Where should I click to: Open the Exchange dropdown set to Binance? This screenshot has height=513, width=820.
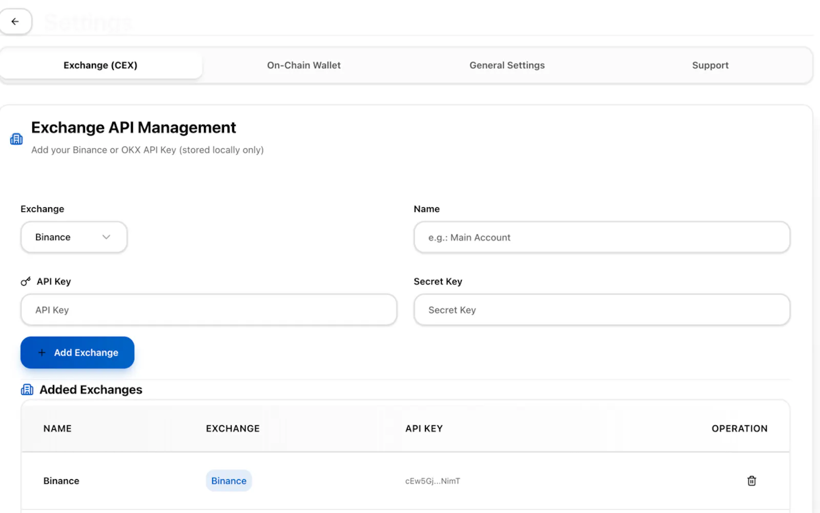point(74,237)
